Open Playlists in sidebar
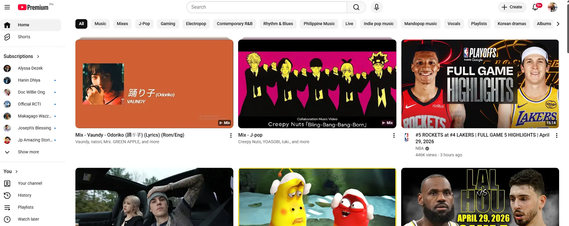This screenshot has height=226, width=569. (31, 207)
